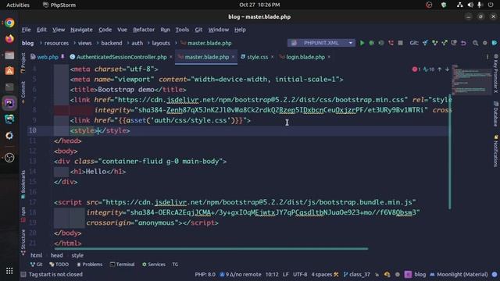500x281 pixels.
Task: Open Firefox from the Ubuntu dock
Action: point(9,39)
